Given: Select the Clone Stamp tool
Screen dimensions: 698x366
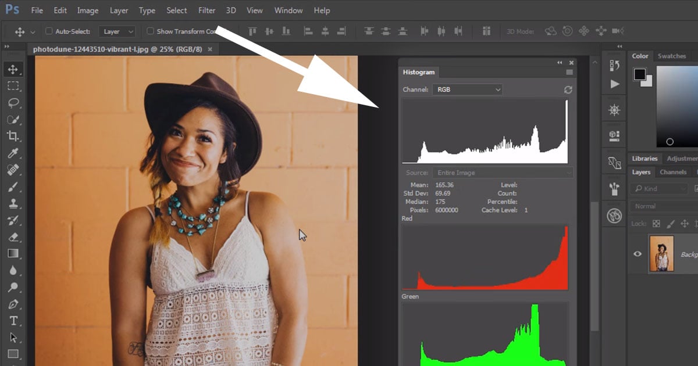Looking at the screenshot, I should click(13, 203).
